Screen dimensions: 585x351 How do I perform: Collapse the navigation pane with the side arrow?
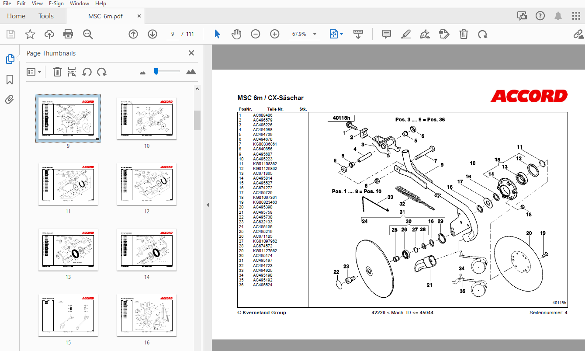click(208, 205)
